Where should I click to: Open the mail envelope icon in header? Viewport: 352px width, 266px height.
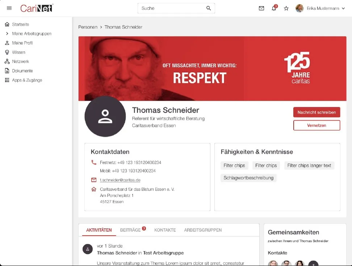tap(261, 8)
